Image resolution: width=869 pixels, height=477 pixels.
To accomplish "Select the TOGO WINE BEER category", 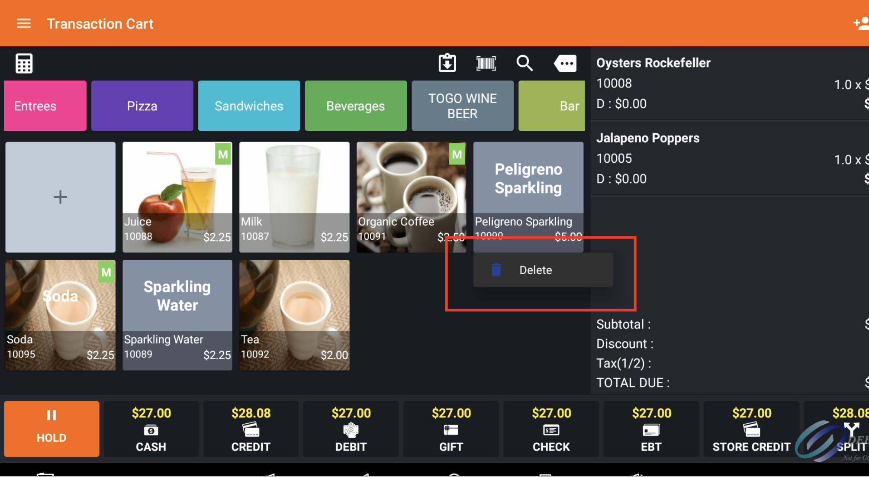I will tap(462, 106).
